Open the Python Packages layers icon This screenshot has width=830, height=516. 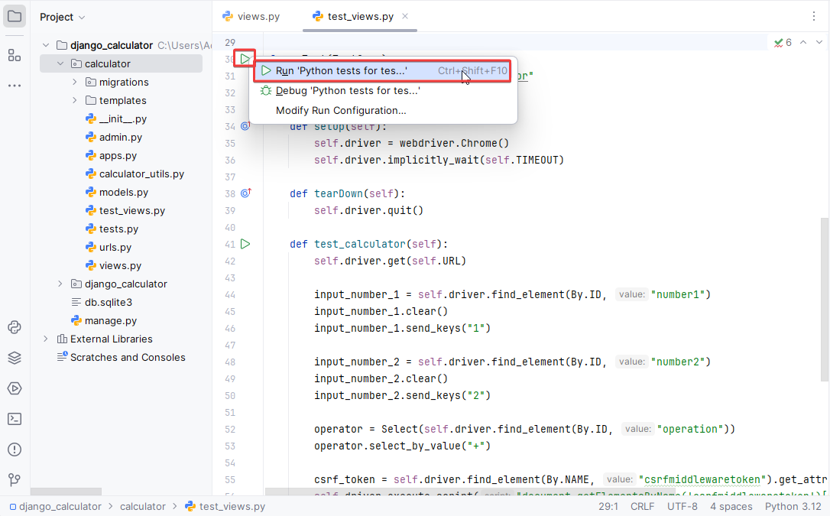pyautogui.click(x=15, y=358)
